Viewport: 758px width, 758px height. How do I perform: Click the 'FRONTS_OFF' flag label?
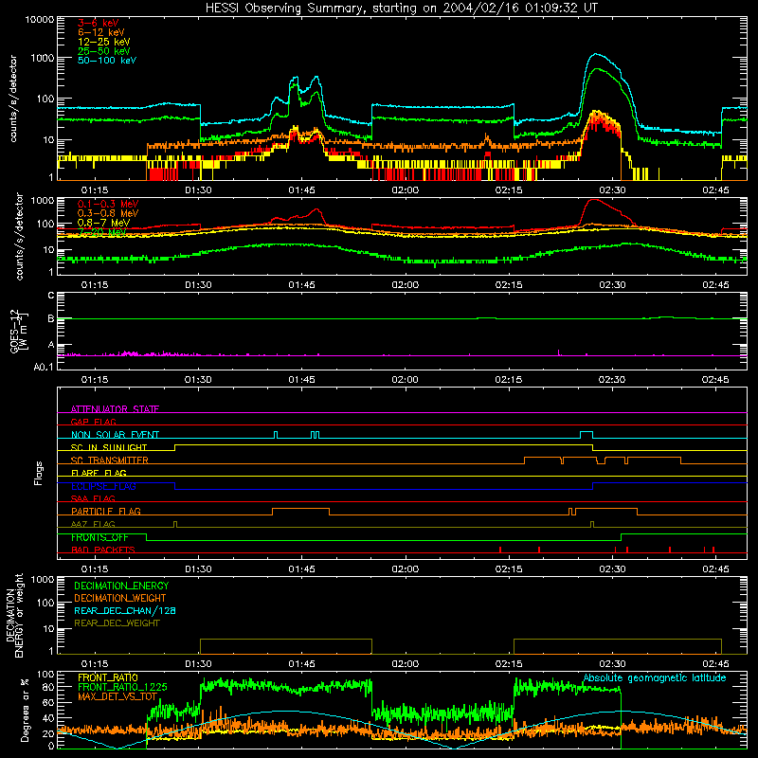click(x=99, y=537)
